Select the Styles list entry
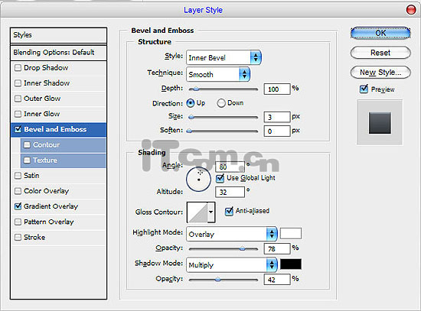Viewport: 421px width, 311px height. point(58,35)
